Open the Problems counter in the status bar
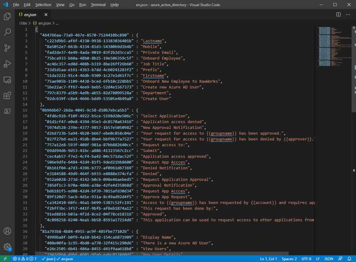This screenshot has height=262, width=356. tap(25, 259)
